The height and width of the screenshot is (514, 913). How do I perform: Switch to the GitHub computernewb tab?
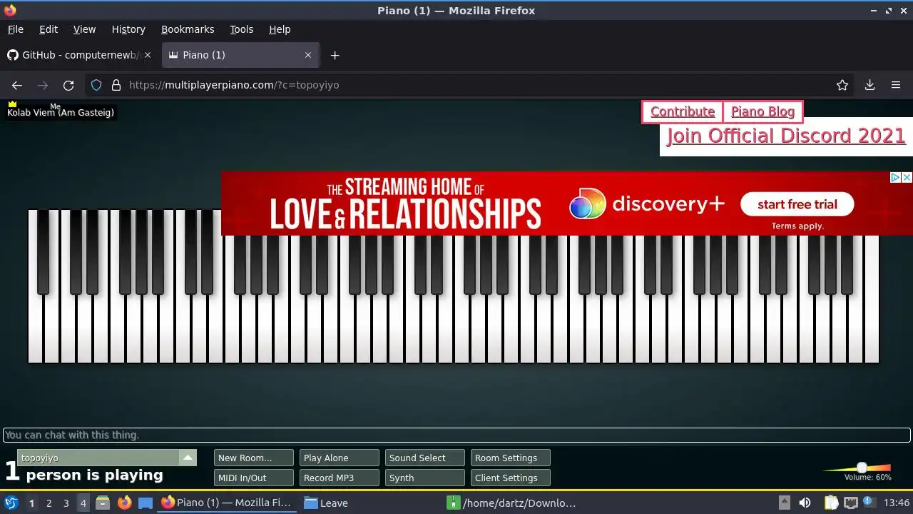[x=80, y=55]
